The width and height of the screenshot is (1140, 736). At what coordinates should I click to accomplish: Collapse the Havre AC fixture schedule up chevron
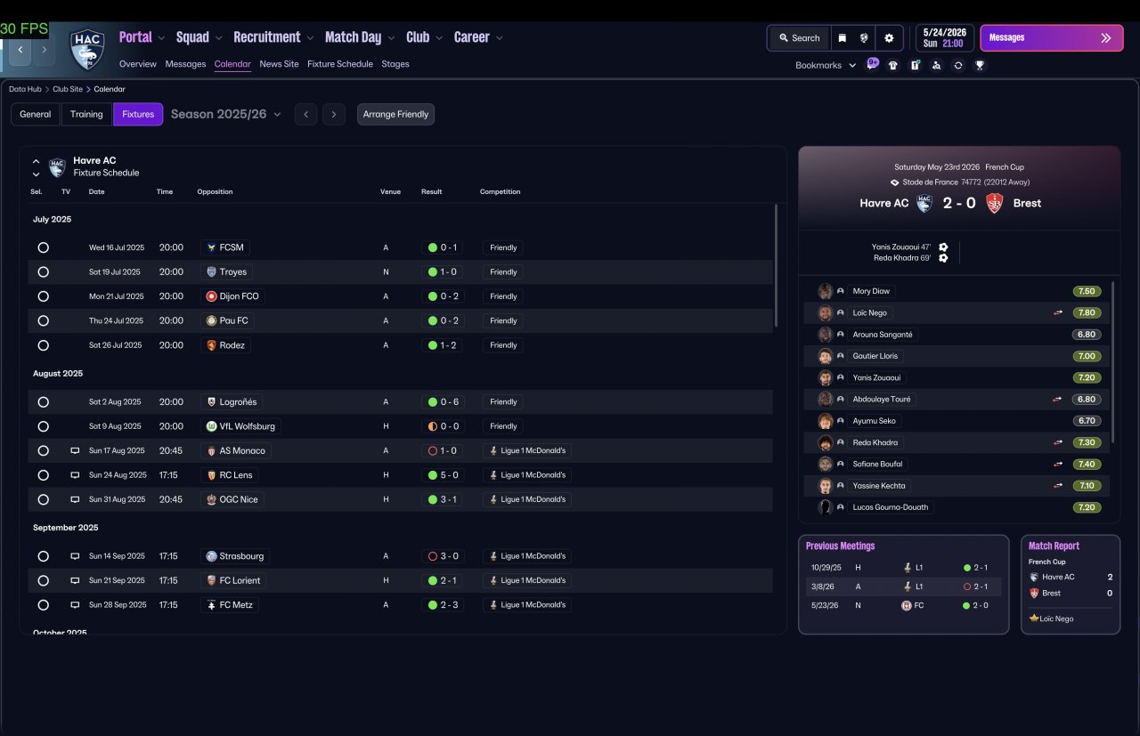(36, 162)
